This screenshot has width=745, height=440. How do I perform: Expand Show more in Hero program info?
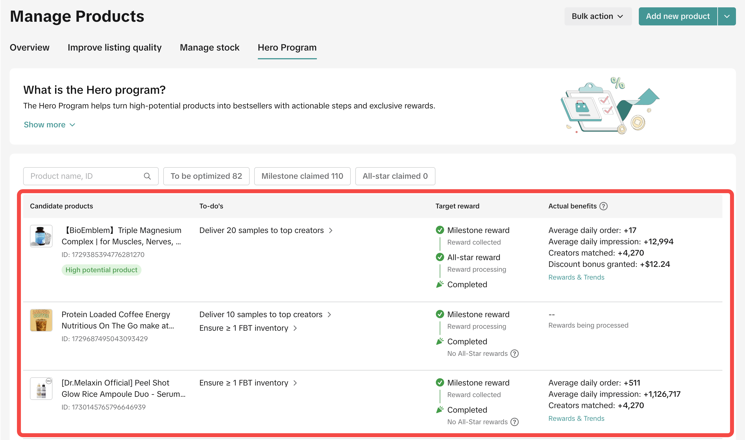coord(49,125)
